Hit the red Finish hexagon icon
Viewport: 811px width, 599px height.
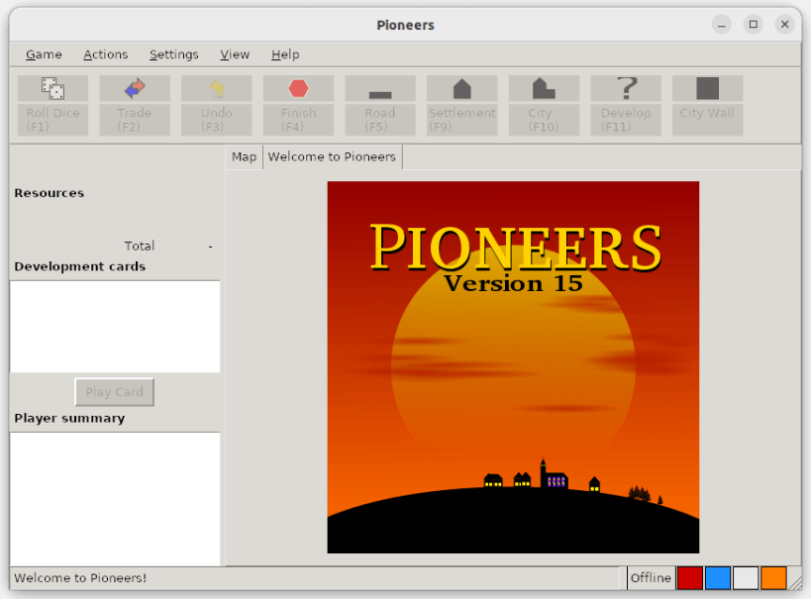coord(298,88)
